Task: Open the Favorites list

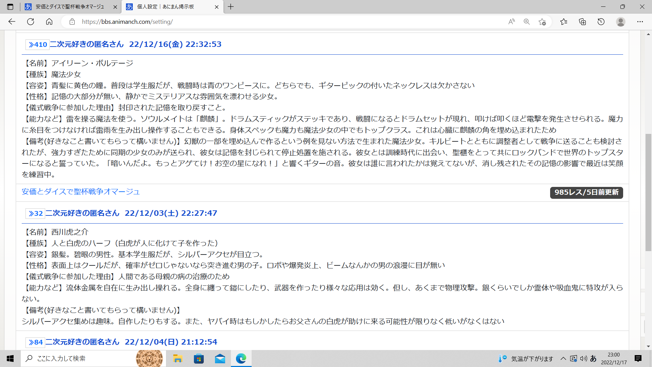Action: click(x=564, y=22)
